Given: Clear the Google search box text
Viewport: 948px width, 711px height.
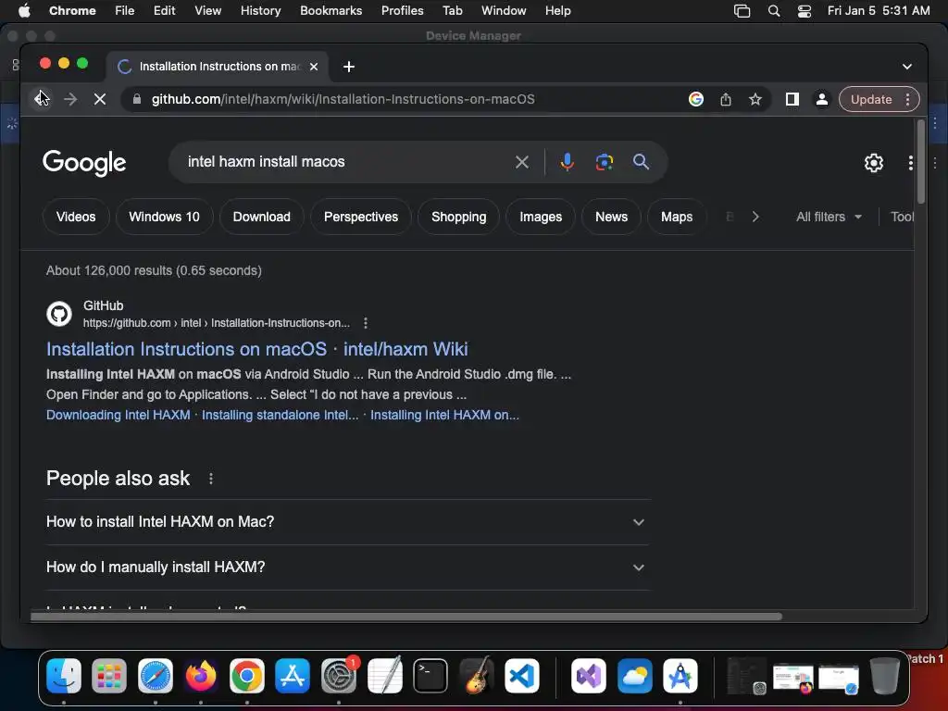Looking at the screenshot, I should click(x=522, y=162).
